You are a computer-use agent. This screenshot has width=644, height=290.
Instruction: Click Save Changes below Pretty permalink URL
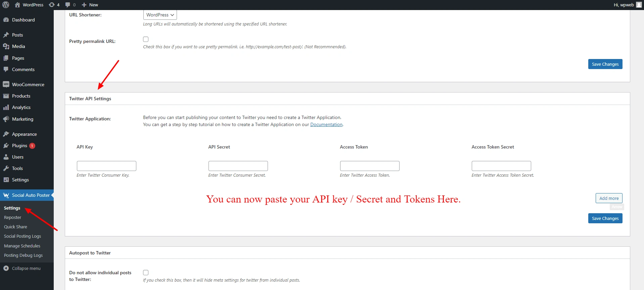coord(605,64)
